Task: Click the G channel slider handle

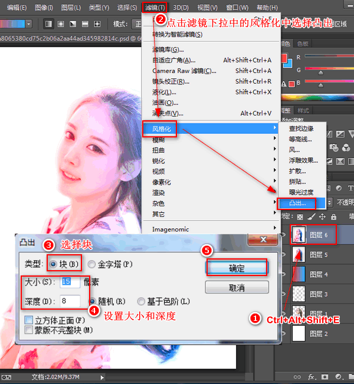Action: coord(321,73)
